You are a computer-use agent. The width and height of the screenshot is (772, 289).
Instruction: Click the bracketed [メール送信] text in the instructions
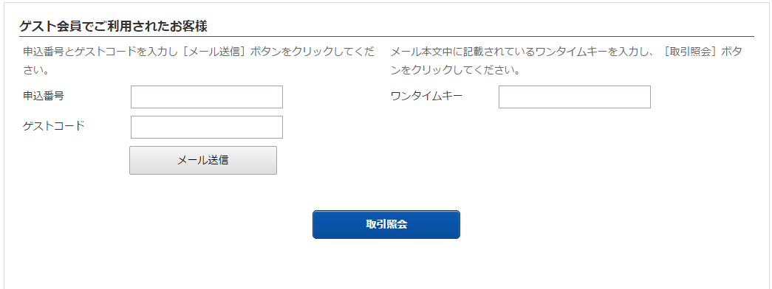tap(215, 52)
